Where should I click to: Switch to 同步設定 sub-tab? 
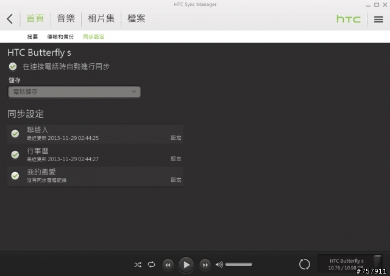tap(93, 36)
